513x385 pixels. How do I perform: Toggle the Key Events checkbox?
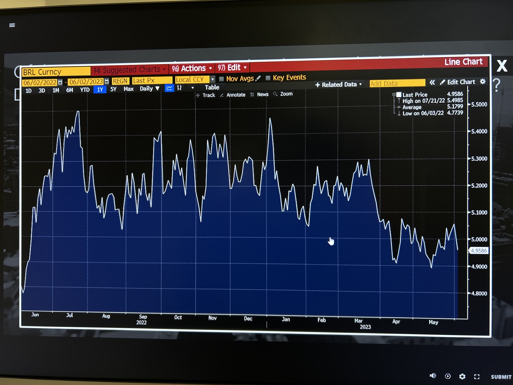point(268,78)
